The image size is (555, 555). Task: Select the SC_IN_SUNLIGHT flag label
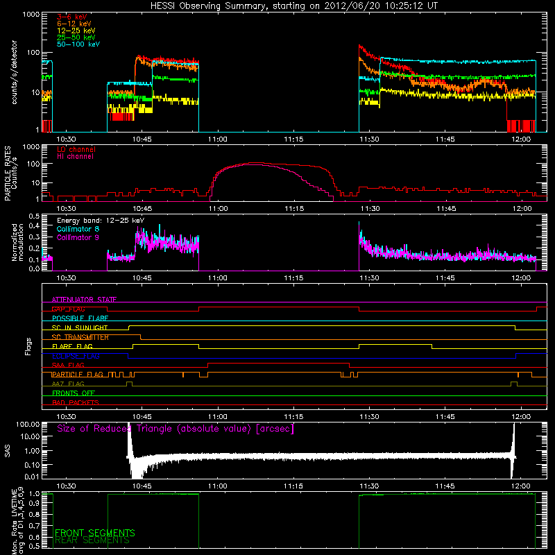click(80, 327)
